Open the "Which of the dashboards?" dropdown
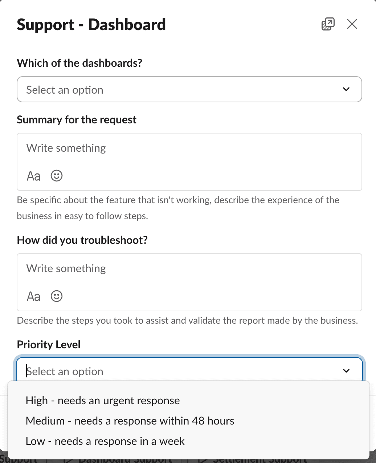The width and height of the screenshot is (376, 463). 181,89
